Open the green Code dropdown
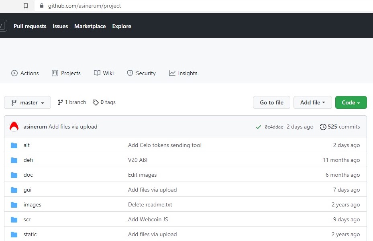This screenshot has height=241, width=373. tap(351, 102)
